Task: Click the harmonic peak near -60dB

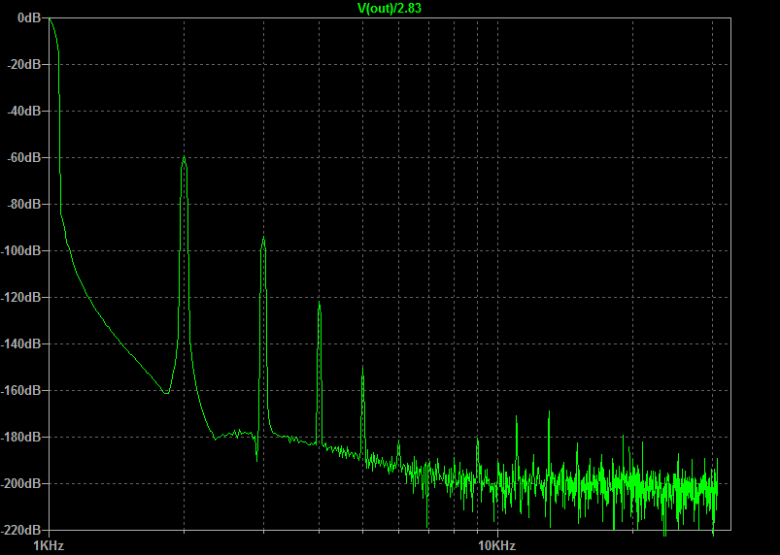Action: point(184,157)
